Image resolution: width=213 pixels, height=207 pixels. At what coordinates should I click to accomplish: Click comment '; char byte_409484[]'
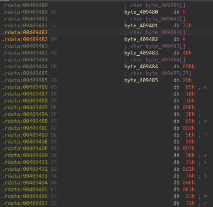pyautogui.click(x=155, y=60)
